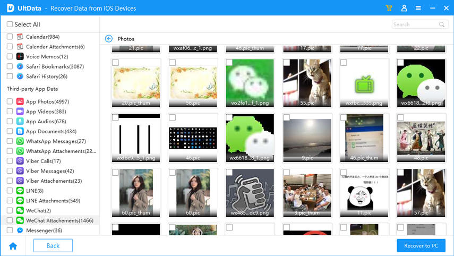
Task: Tick checkbox on 20.pic_thum thumbnail
Action: (115, 63)
